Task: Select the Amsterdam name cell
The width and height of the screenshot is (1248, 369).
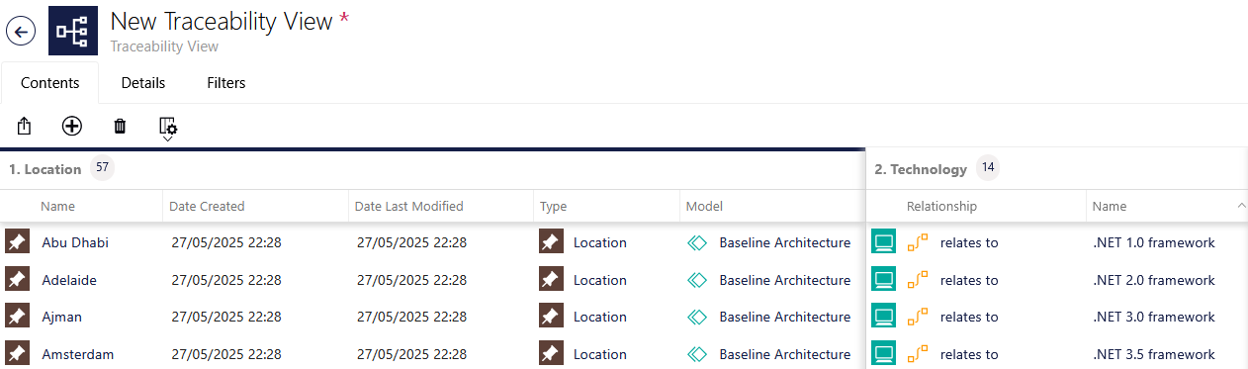Action: pyautogui.click(x=78, y=354)
